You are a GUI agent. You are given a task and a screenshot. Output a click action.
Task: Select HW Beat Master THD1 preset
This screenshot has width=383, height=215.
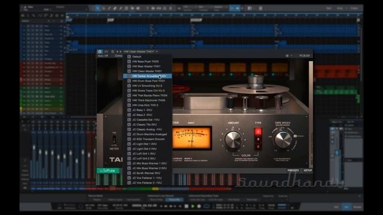148,66
